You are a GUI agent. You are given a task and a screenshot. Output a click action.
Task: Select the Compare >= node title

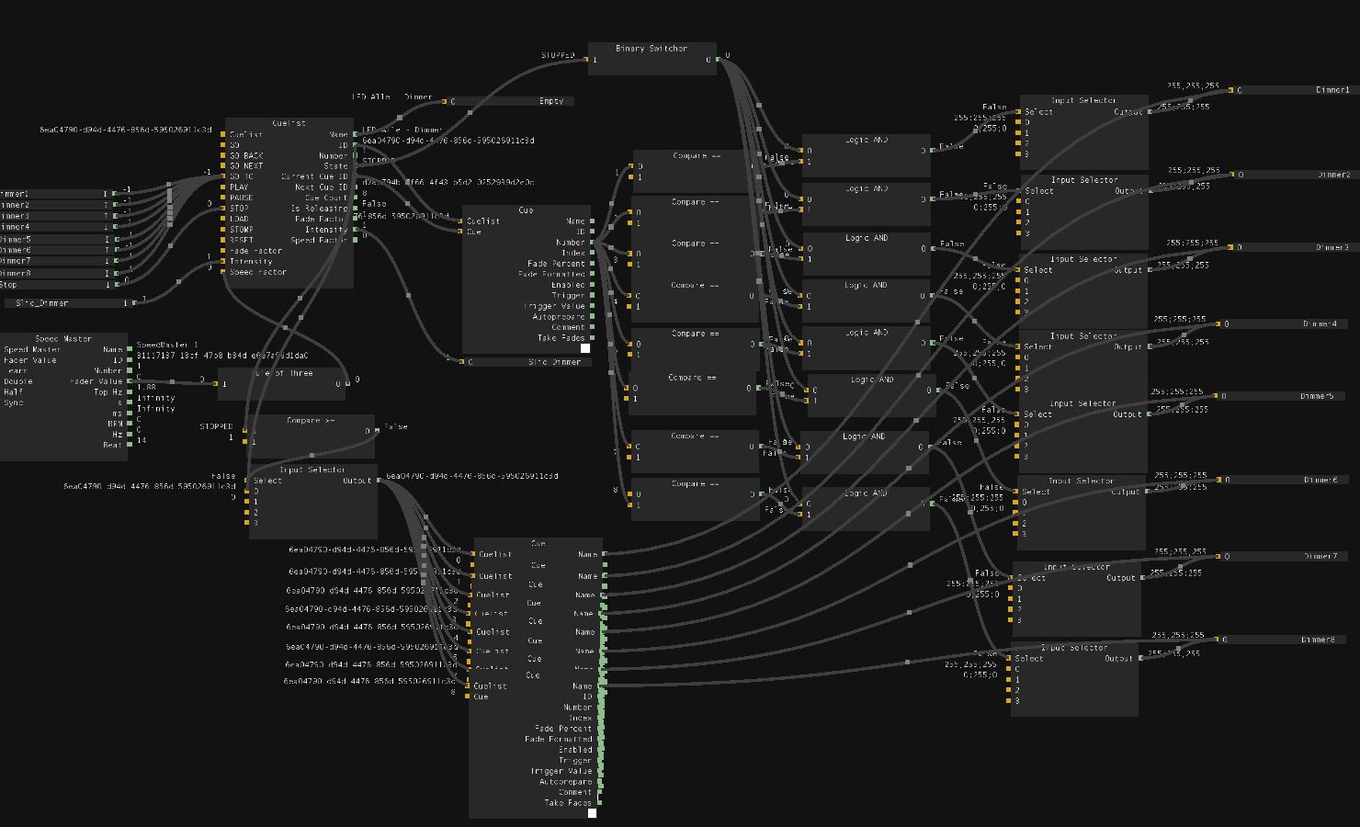point(312,421)
